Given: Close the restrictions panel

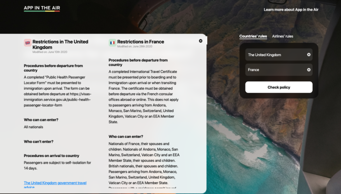Looking at the screenshot, I should tap(200, 41).
